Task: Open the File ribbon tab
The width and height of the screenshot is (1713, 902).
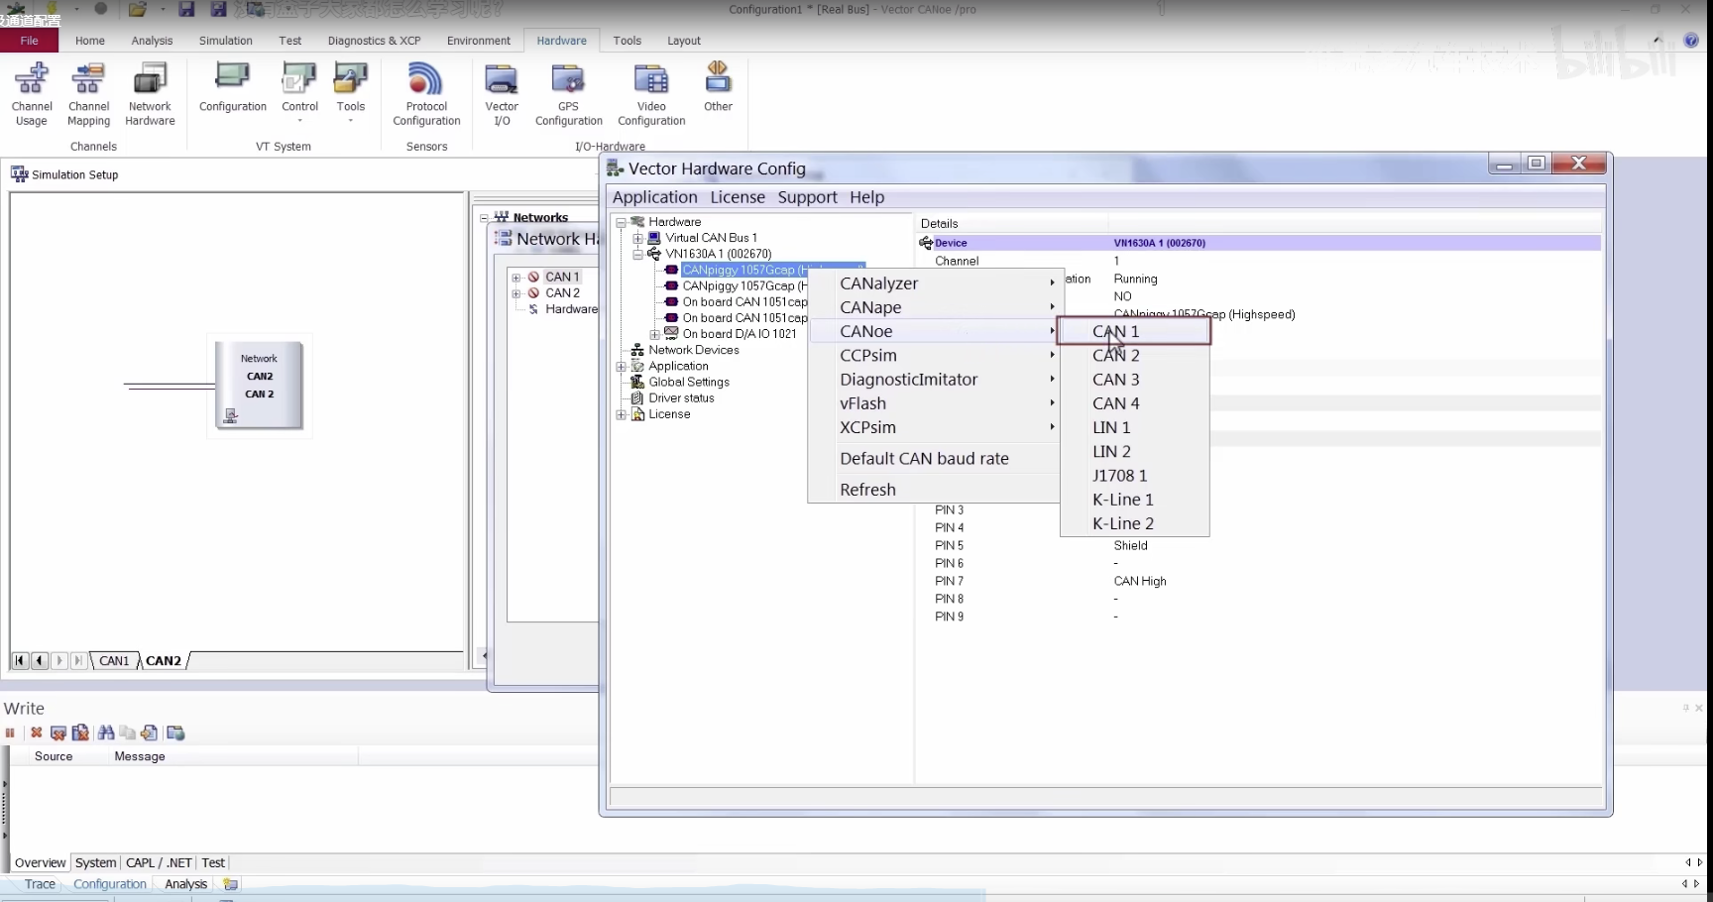Action: pyautogui.click(x=30, y=41)
